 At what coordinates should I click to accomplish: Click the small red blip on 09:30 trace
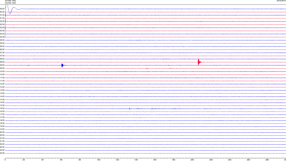coord(147,69)
